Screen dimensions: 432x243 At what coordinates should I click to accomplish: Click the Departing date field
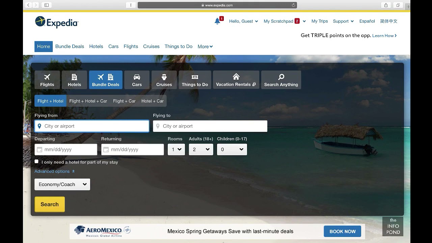(66, 150)
